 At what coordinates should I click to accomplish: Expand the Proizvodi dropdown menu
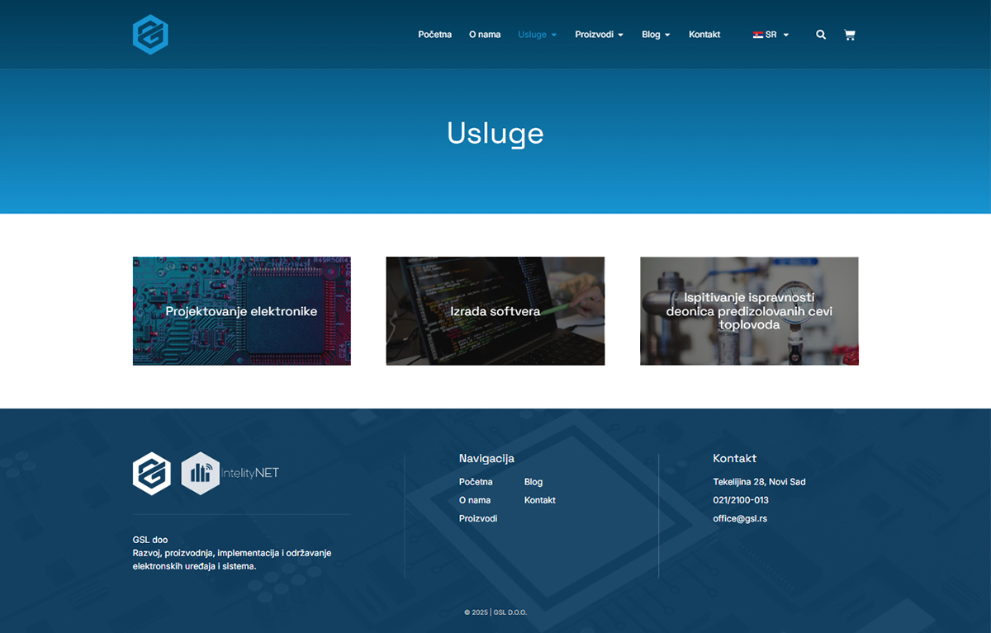point(600,35)
